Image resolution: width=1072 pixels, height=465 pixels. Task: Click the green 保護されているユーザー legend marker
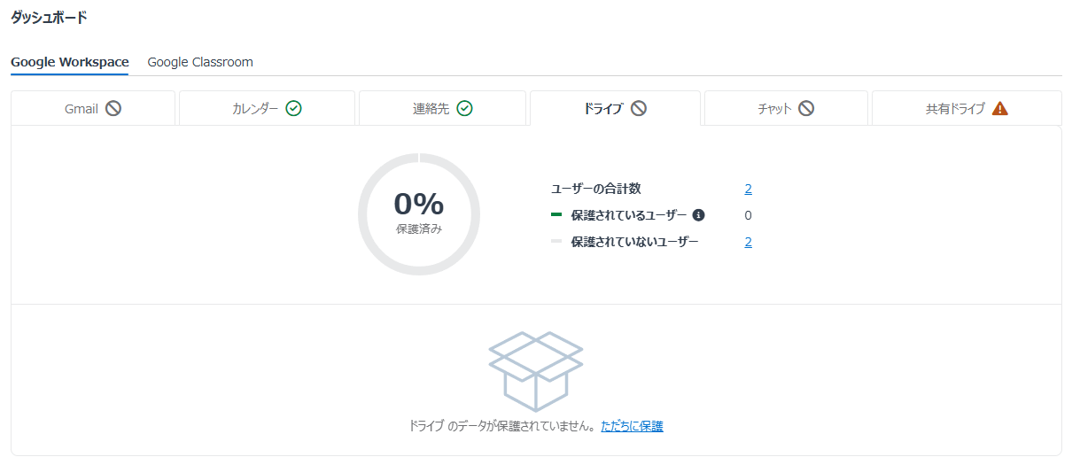[556, 214]
